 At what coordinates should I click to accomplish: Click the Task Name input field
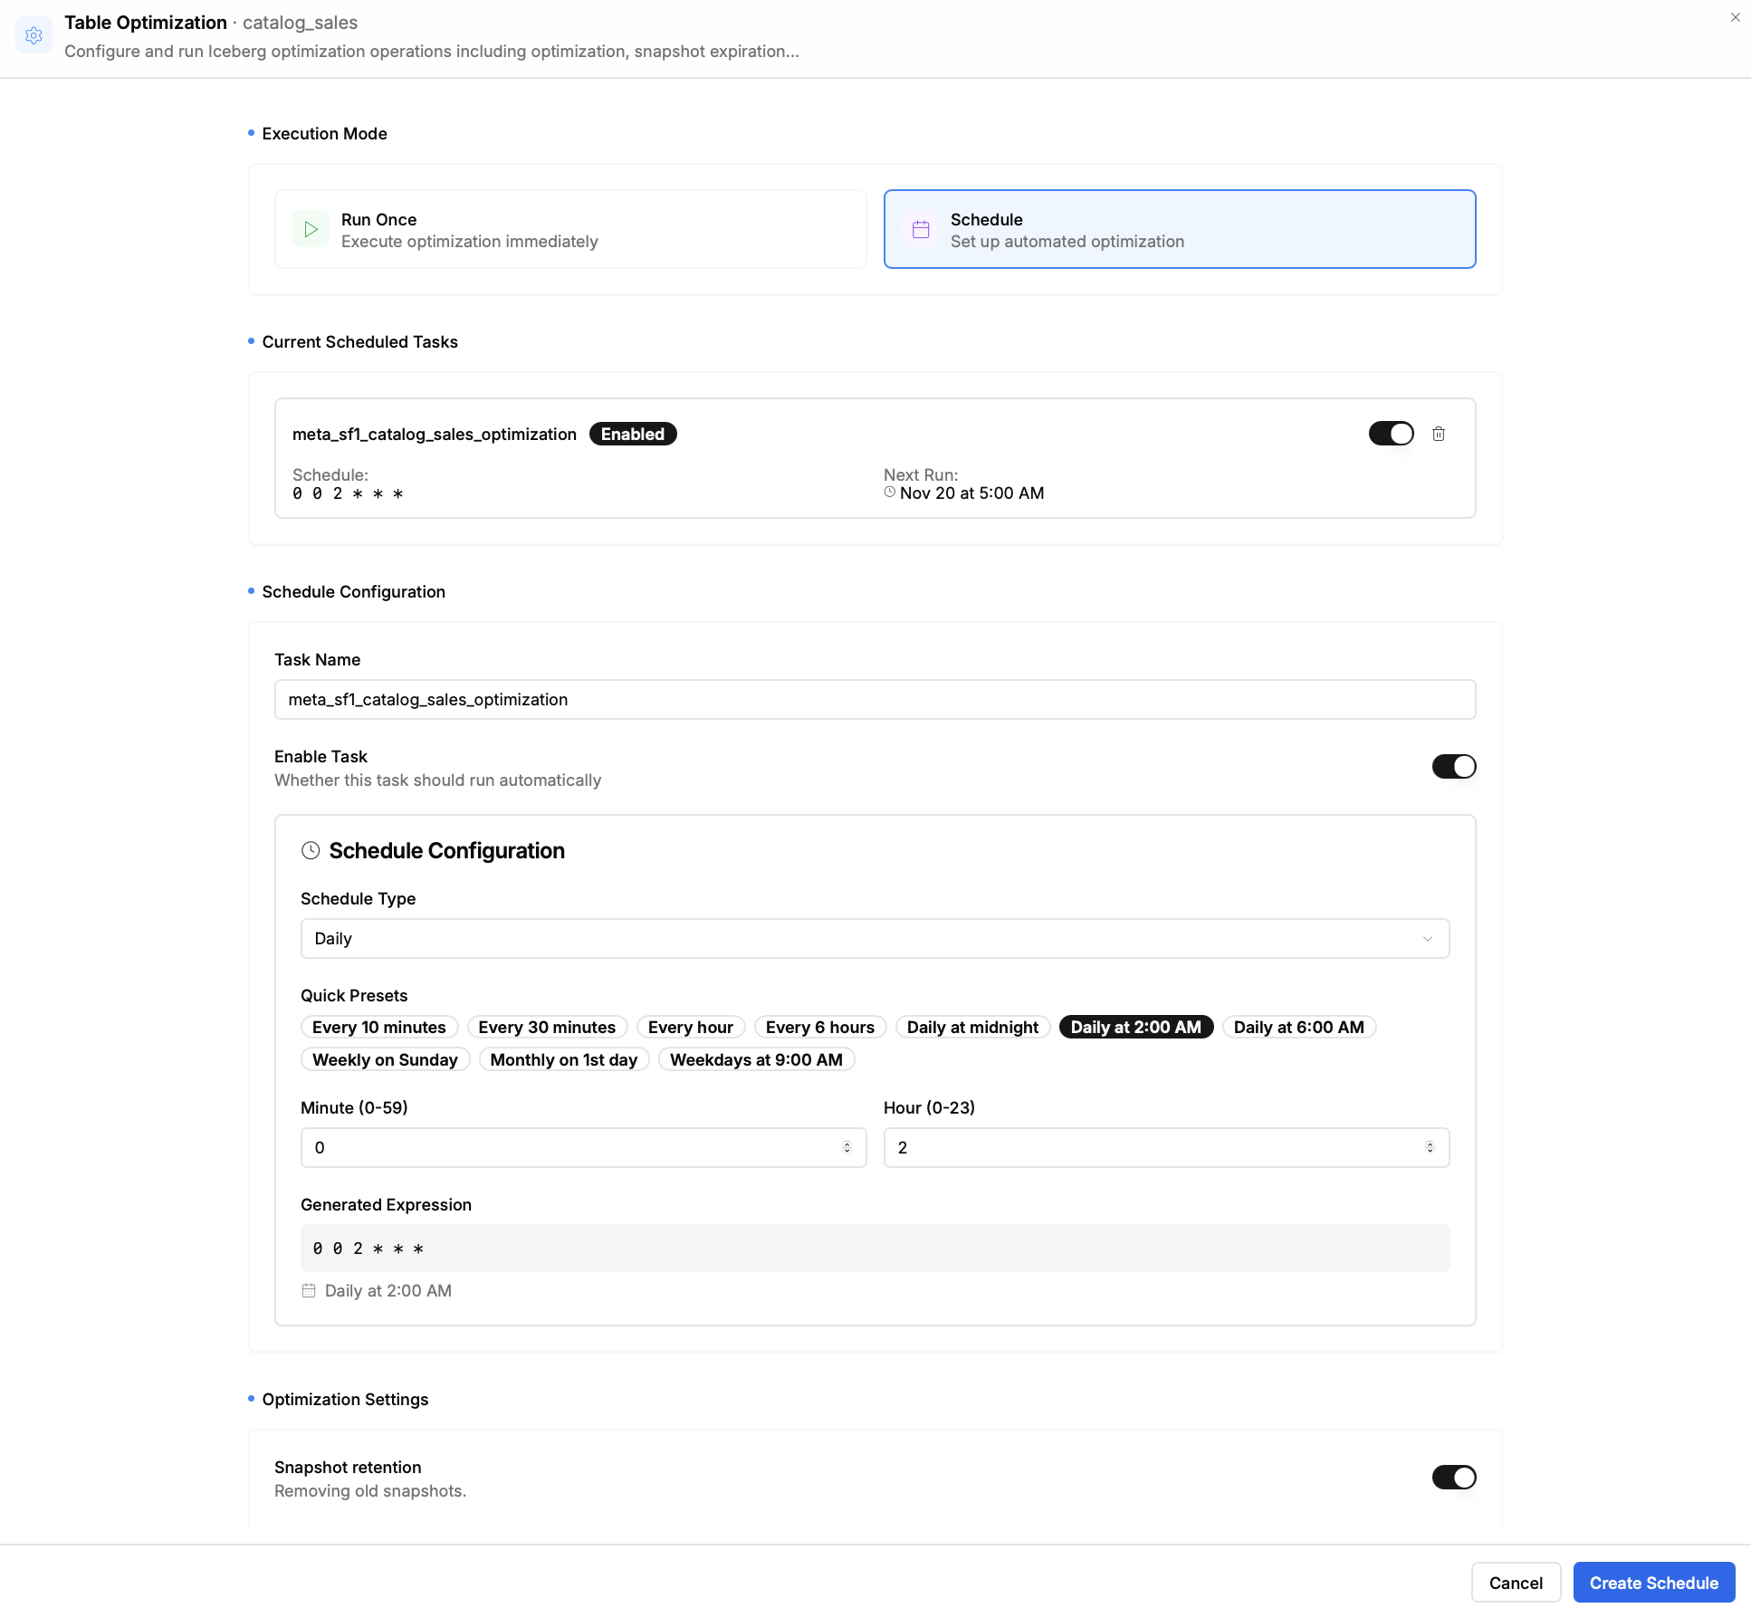[x=875, y=699]
